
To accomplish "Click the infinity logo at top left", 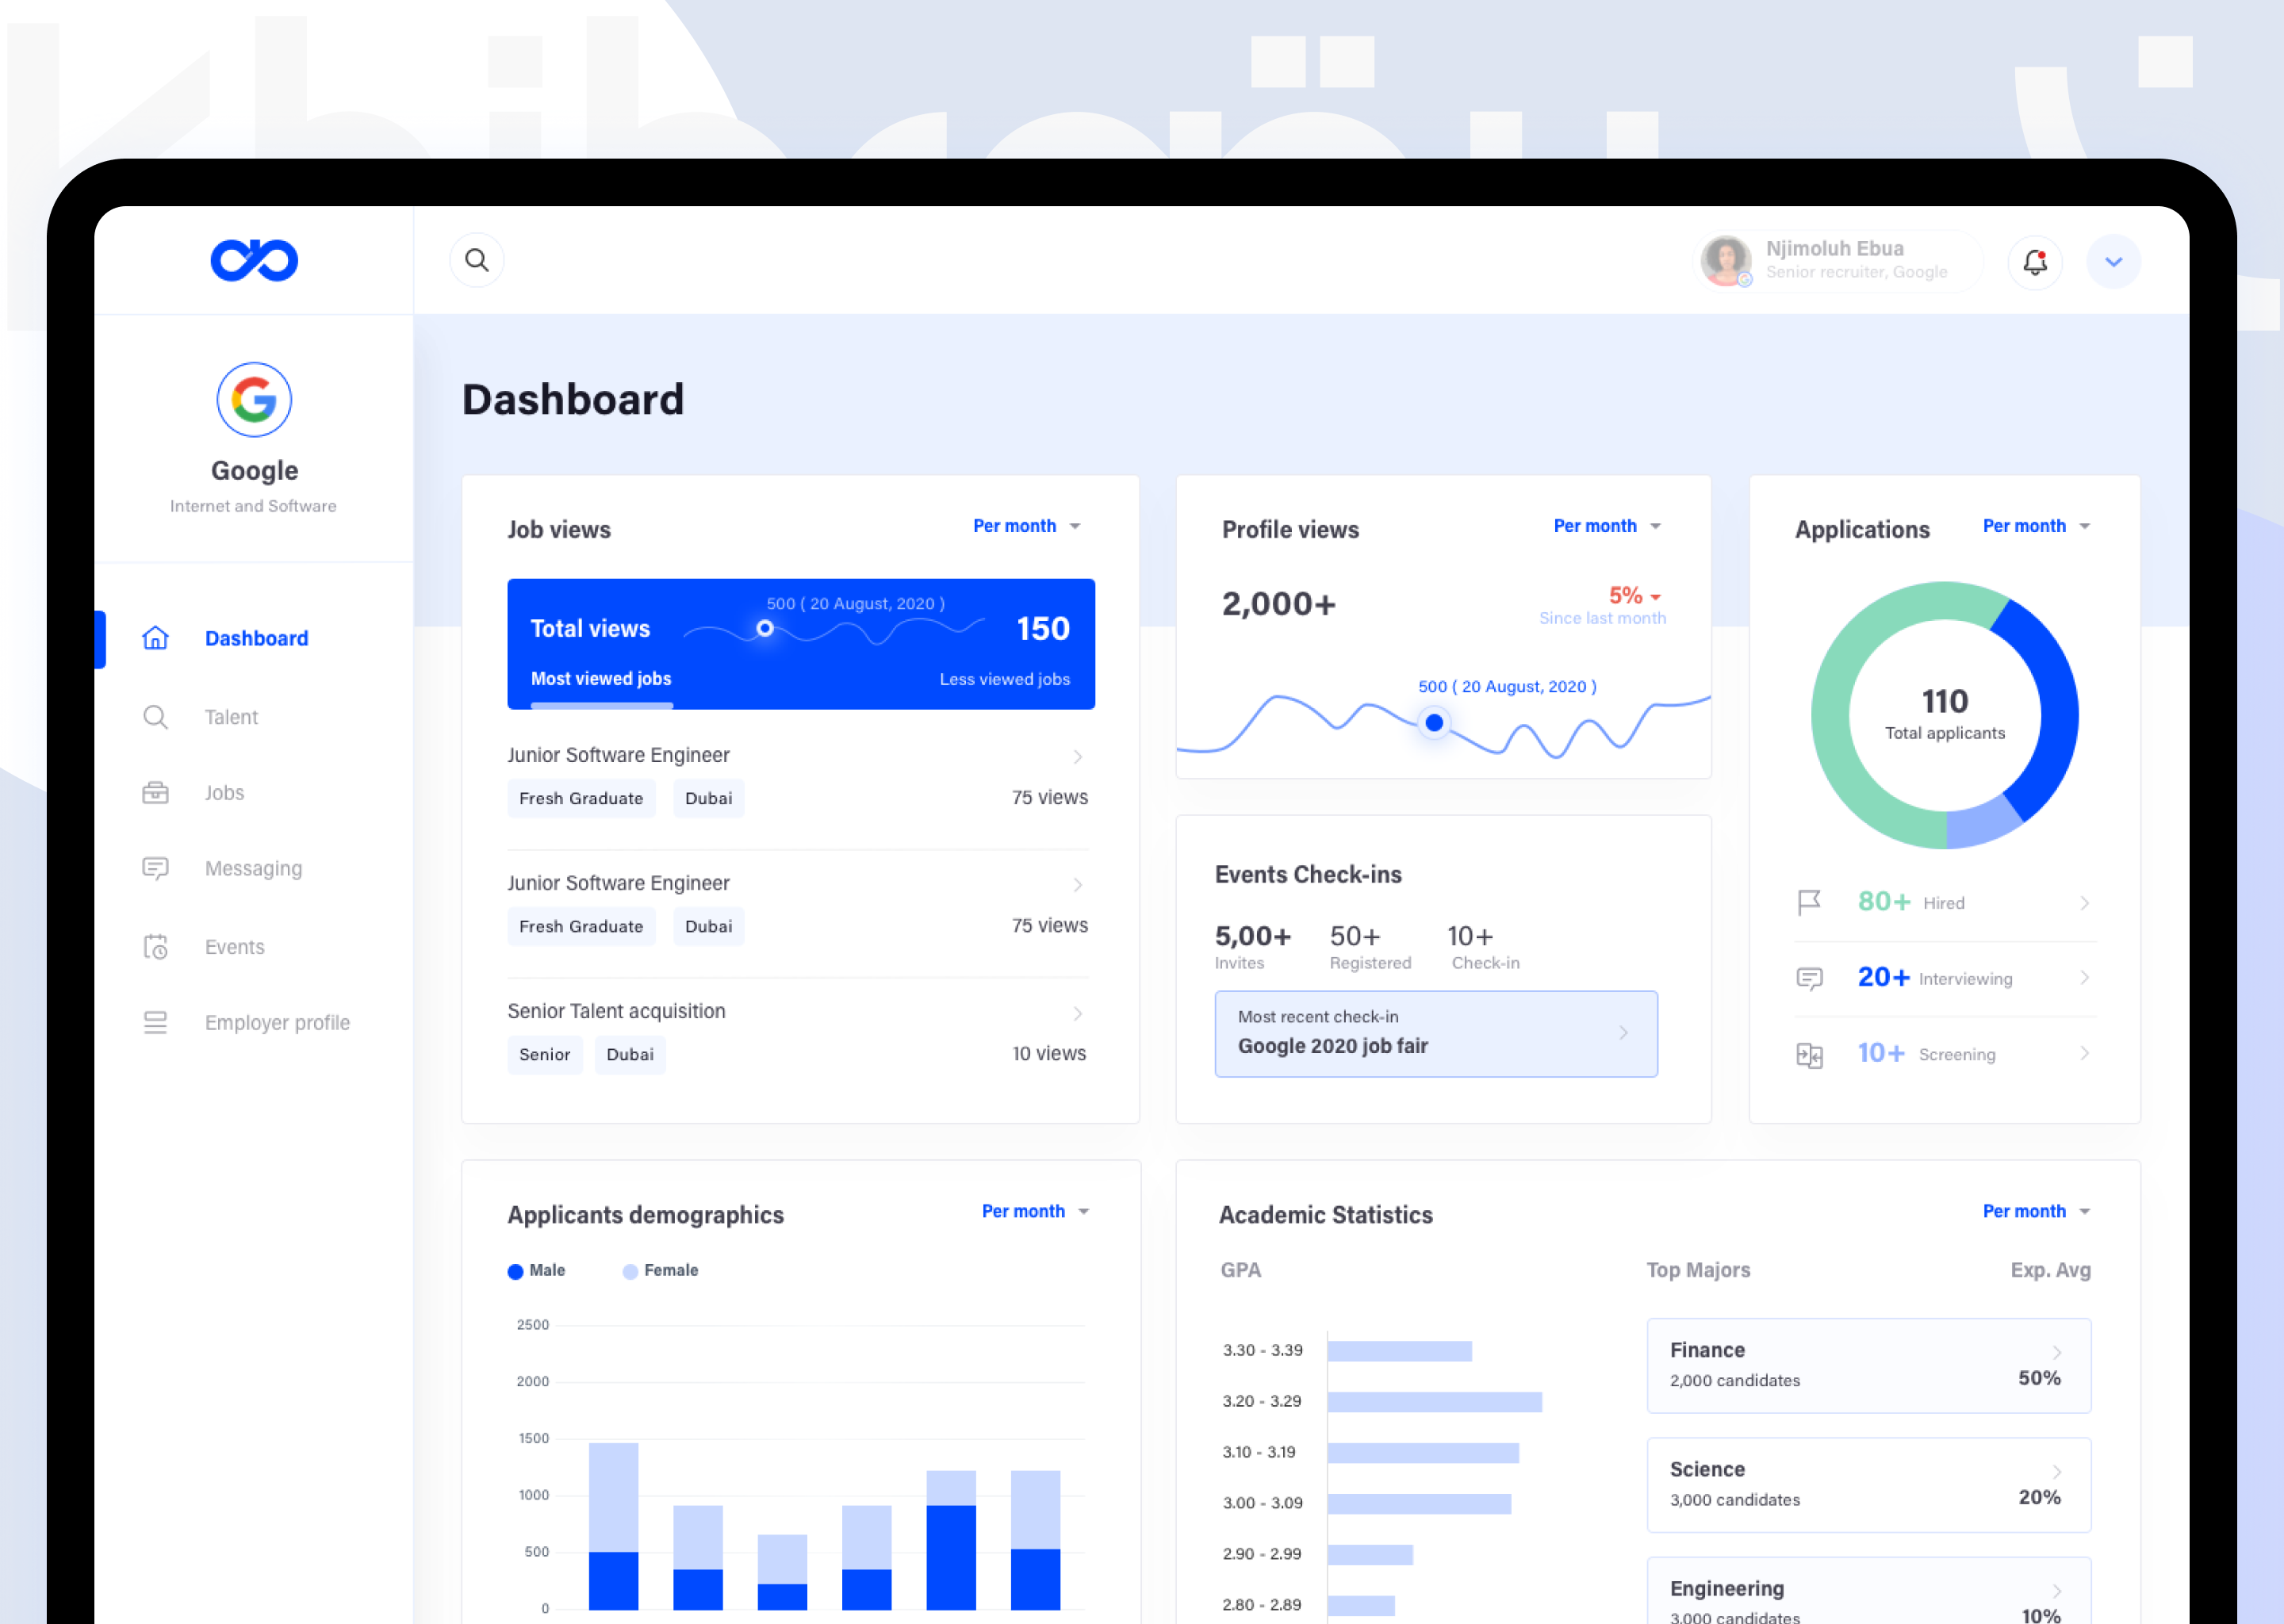I will point(254,261).
